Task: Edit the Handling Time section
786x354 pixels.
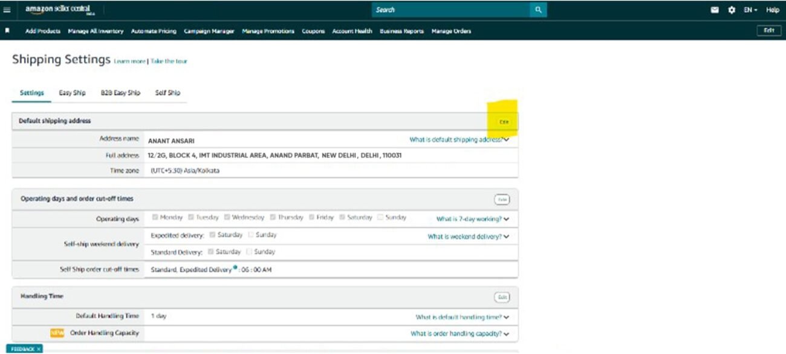Action: pos(502,297)
